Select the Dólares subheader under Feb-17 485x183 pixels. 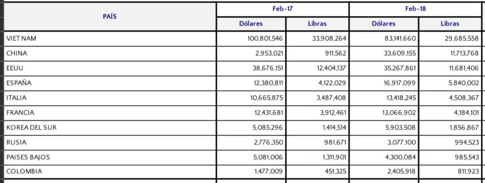(251, 24)
